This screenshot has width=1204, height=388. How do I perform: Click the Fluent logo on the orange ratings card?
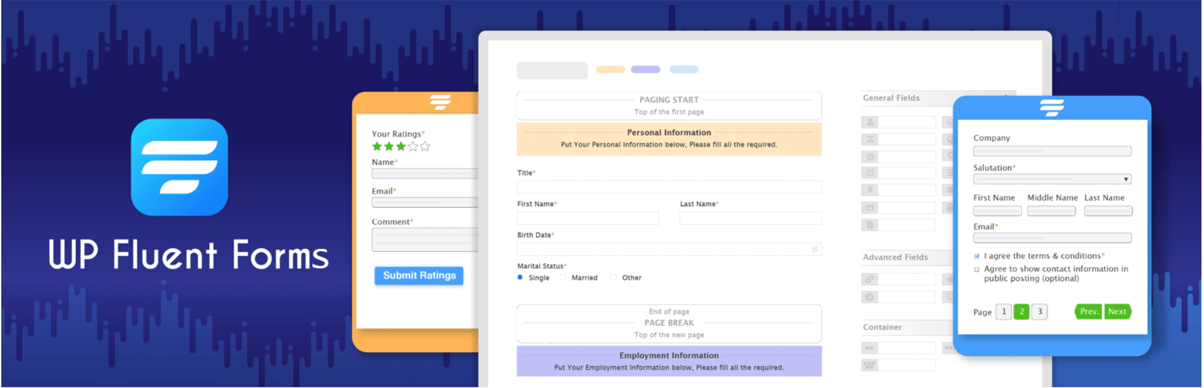(440, 102)
